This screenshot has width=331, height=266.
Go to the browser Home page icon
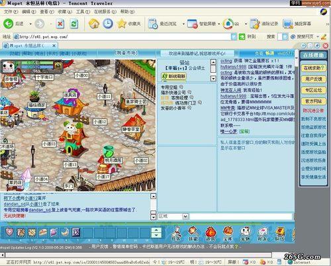[94, 24]
